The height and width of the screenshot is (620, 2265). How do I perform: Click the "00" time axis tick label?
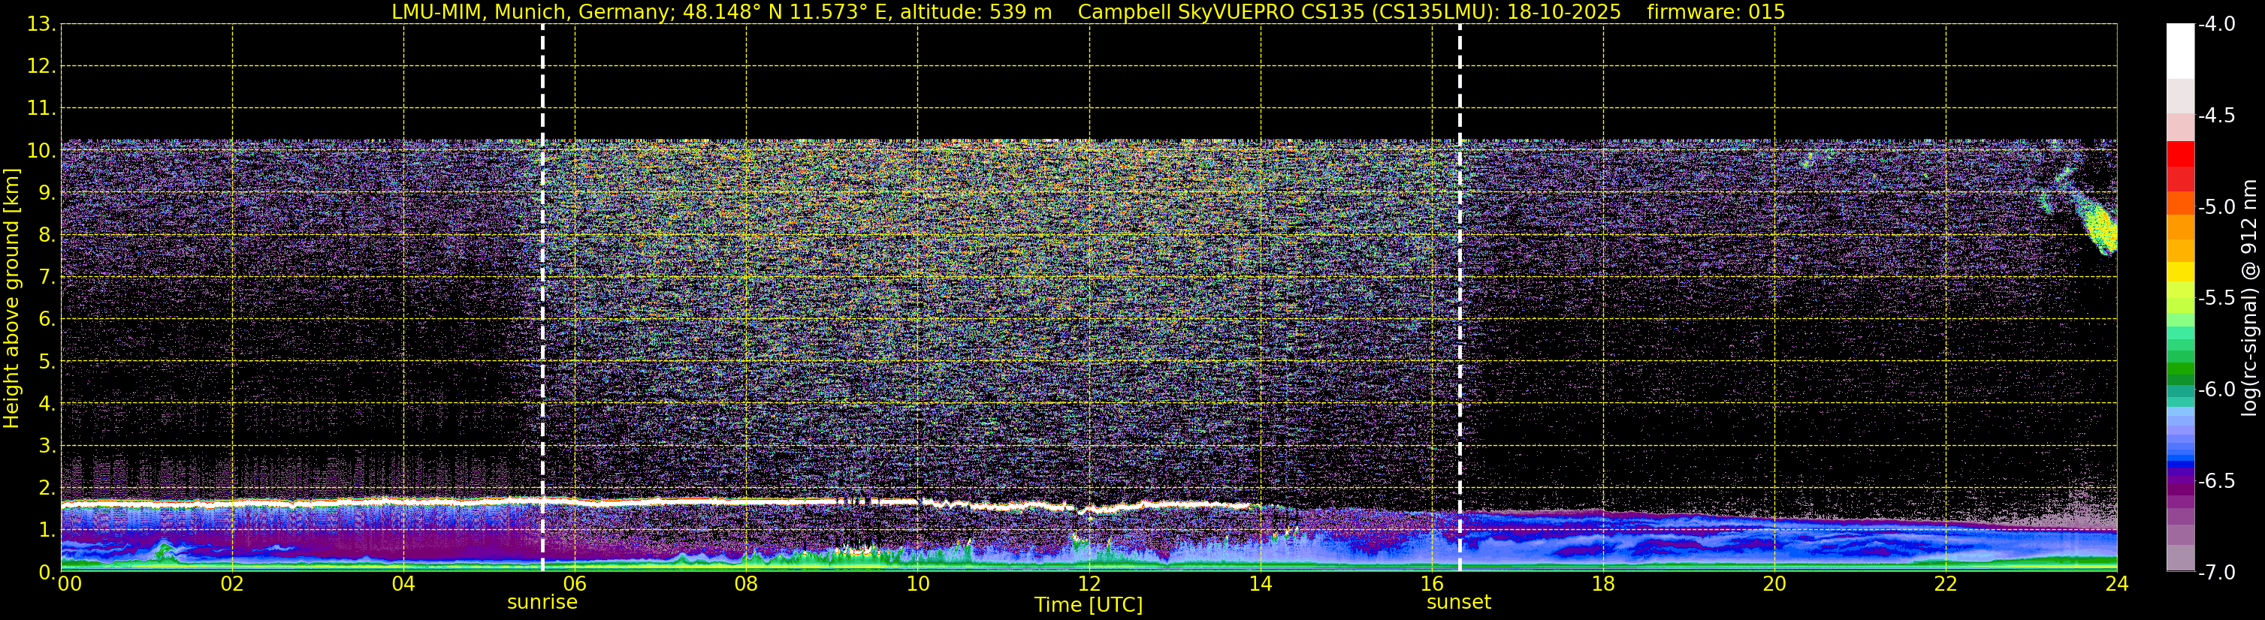pyautogui.click(x=69, y=584)
